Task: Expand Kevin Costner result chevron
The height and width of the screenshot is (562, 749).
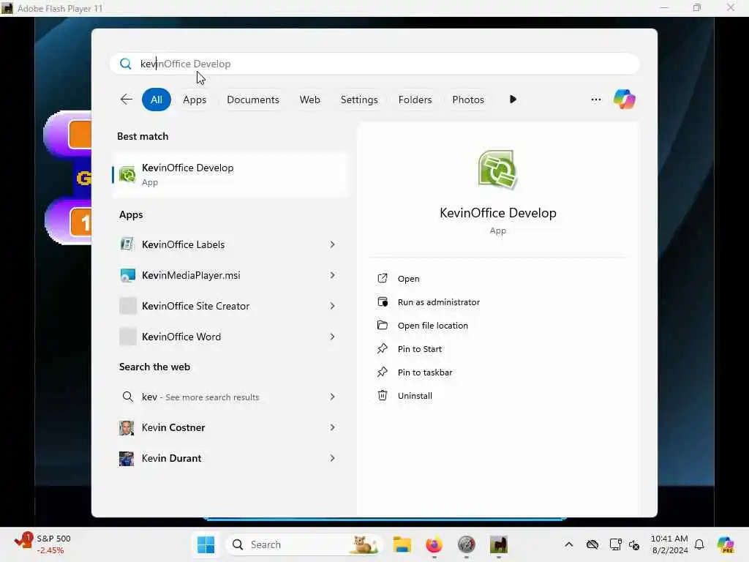Action: pyautogui.click(x=333, y=427)
